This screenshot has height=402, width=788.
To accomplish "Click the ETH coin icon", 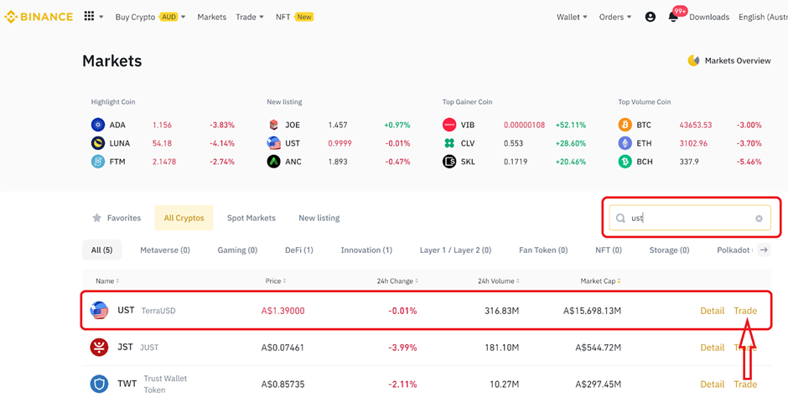I will 625,143.
